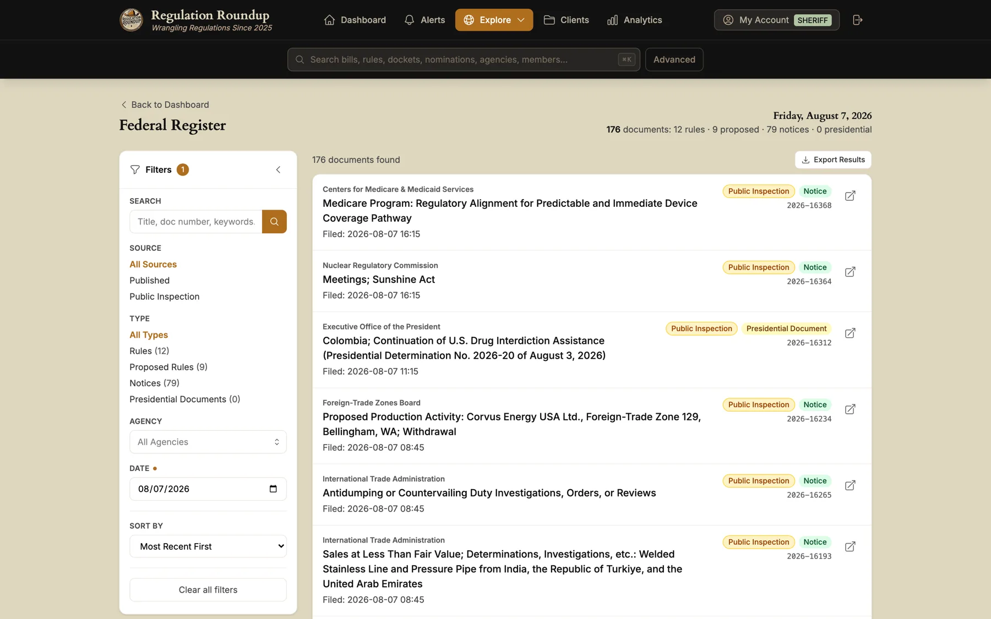The width and height of the screenshot is (991, 619).
Task: Click the Filters funnel icon
Action: coord(135,169)
